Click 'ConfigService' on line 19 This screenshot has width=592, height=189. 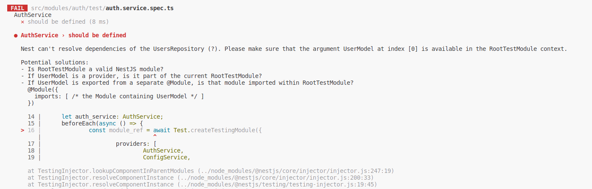(165, 157)
